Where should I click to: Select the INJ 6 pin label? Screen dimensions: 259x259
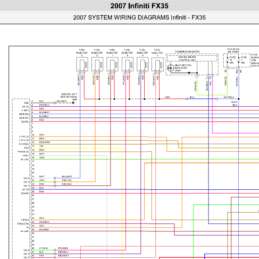pyautogui.click(x=26, y=250)
